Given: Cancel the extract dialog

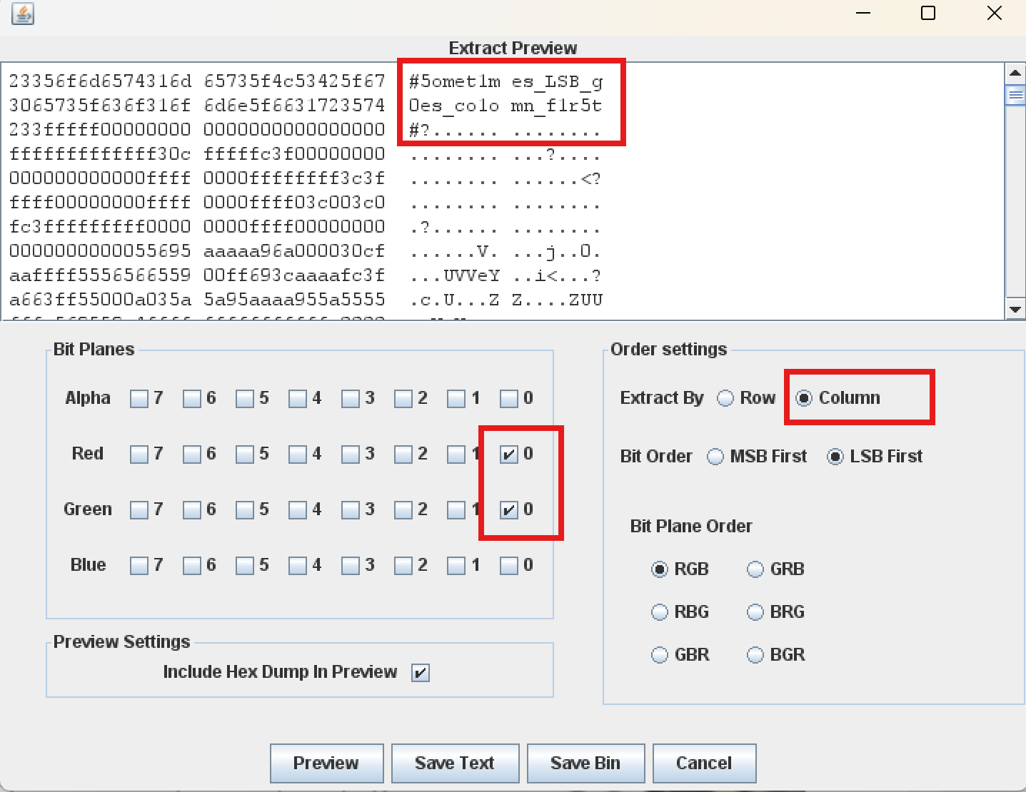Looking at the screenshot, I should (x=704, y=763).
